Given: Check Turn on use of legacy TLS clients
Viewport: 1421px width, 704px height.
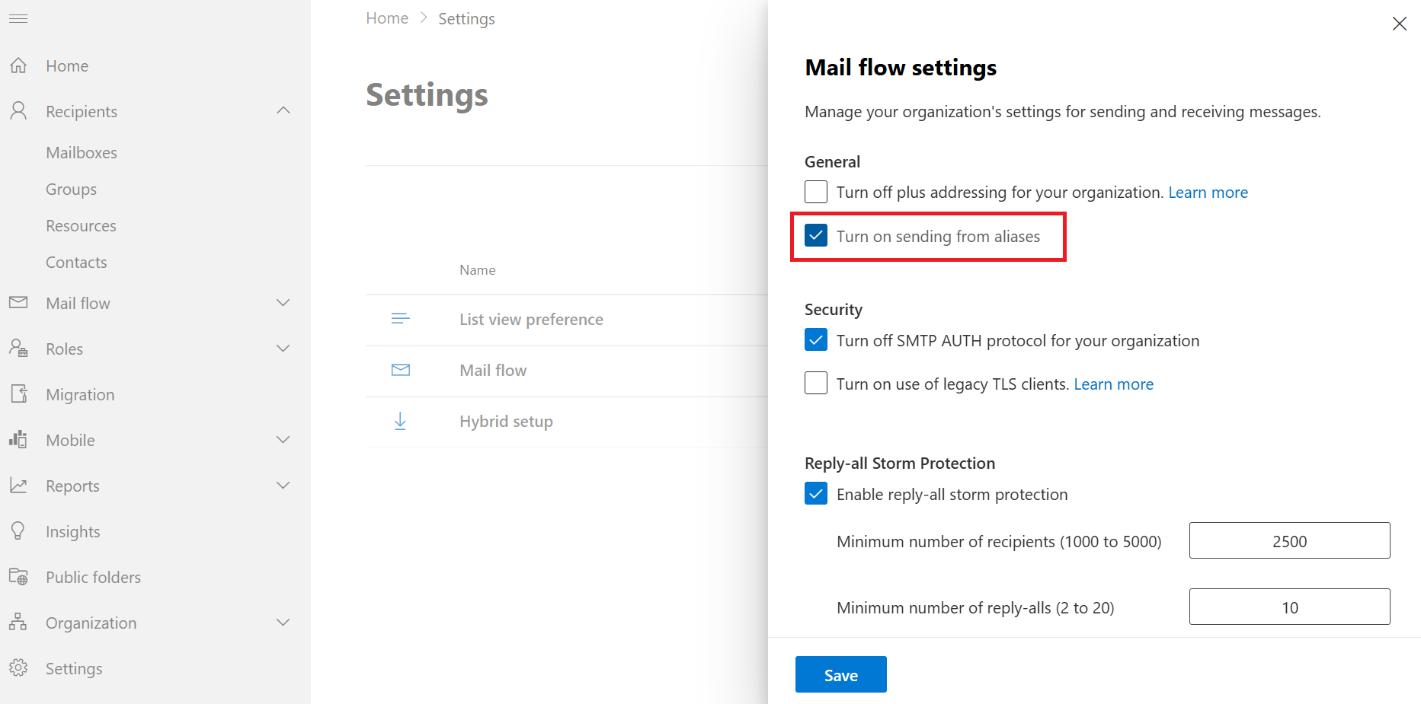Looking at the screenshot, I should [x=816, y=384].
